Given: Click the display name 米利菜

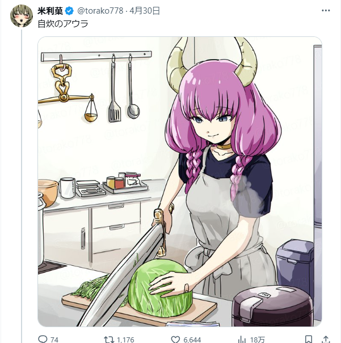Looking at the screenshot, I should tap(50, 11).
